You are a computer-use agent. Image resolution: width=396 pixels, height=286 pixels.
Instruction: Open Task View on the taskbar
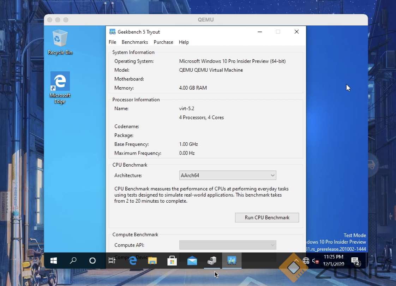pyautogui.click(x=112, y=261)
